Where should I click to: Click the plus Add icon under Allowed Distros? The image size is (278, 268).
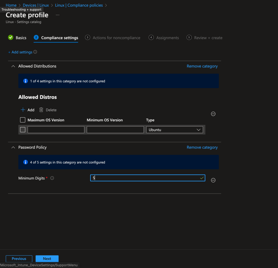pyautogui.click(x=23, y=110)
